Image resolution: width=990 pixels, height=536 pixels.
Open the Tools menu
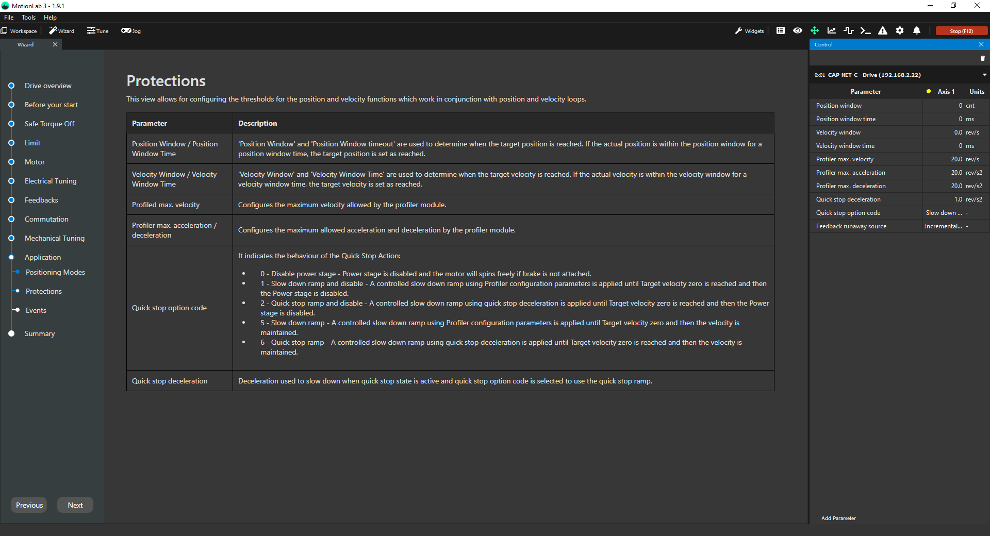coord(28,18)
